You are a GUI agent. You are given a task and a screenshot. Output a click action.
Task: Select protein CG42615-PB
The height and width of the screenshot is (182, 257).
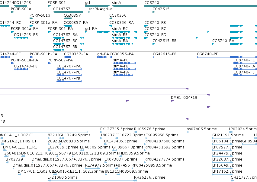154,57
